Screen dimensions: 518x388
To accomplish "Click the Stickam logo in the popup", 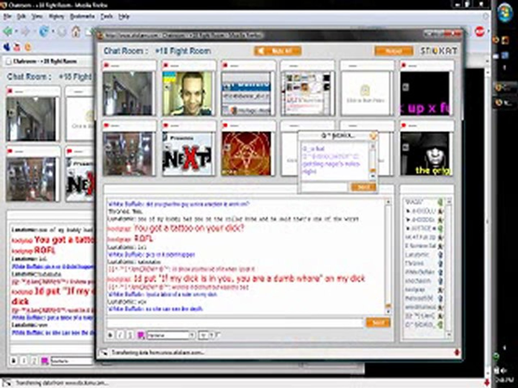I will 439,51.
